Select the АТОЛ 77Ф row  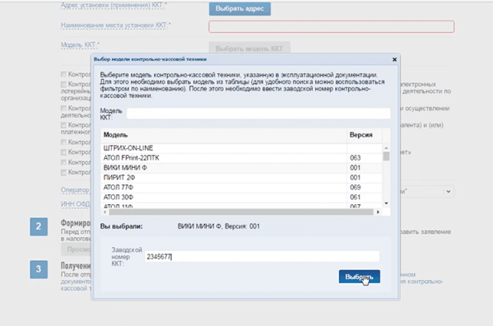[x=241, y=188]
